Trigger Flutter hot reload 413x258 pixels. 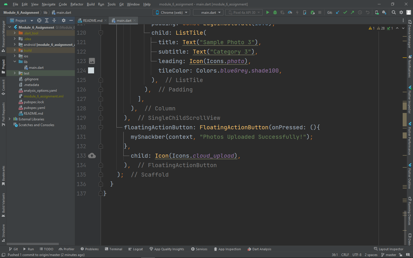pos(297,12)
